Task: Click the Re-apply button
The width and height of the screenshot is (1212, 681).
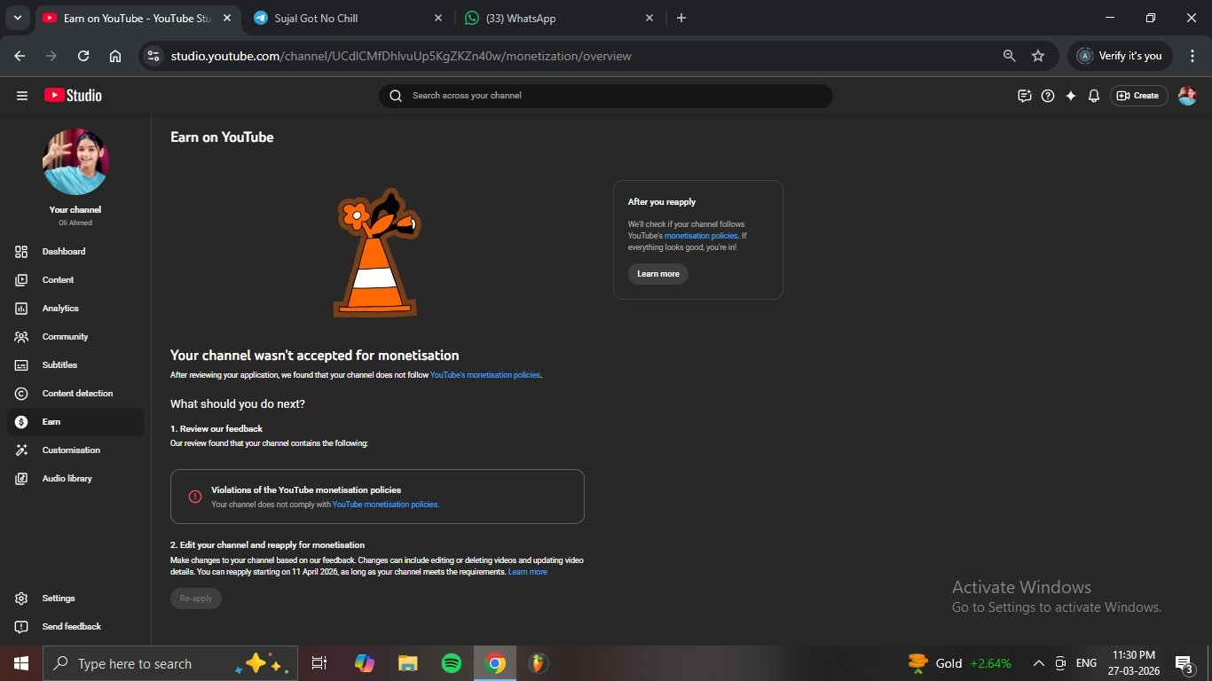Action: coord(196,599)
